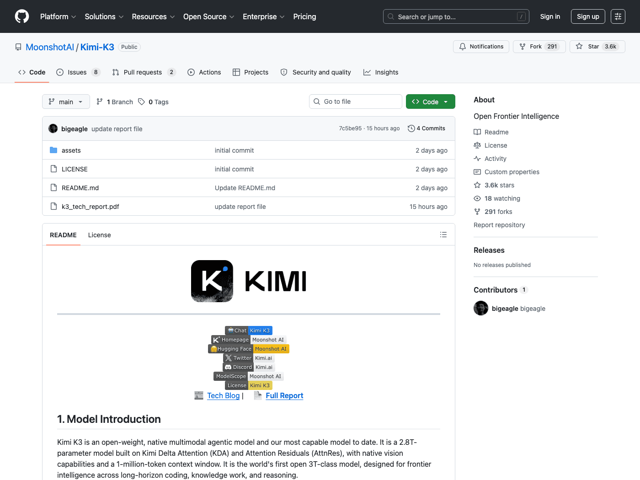Click Report repository
The width and height of the screenshot is (640, 480).
coord(499,225)
